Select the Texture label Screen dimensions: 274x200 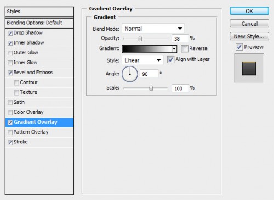click(x=28, y=92)
